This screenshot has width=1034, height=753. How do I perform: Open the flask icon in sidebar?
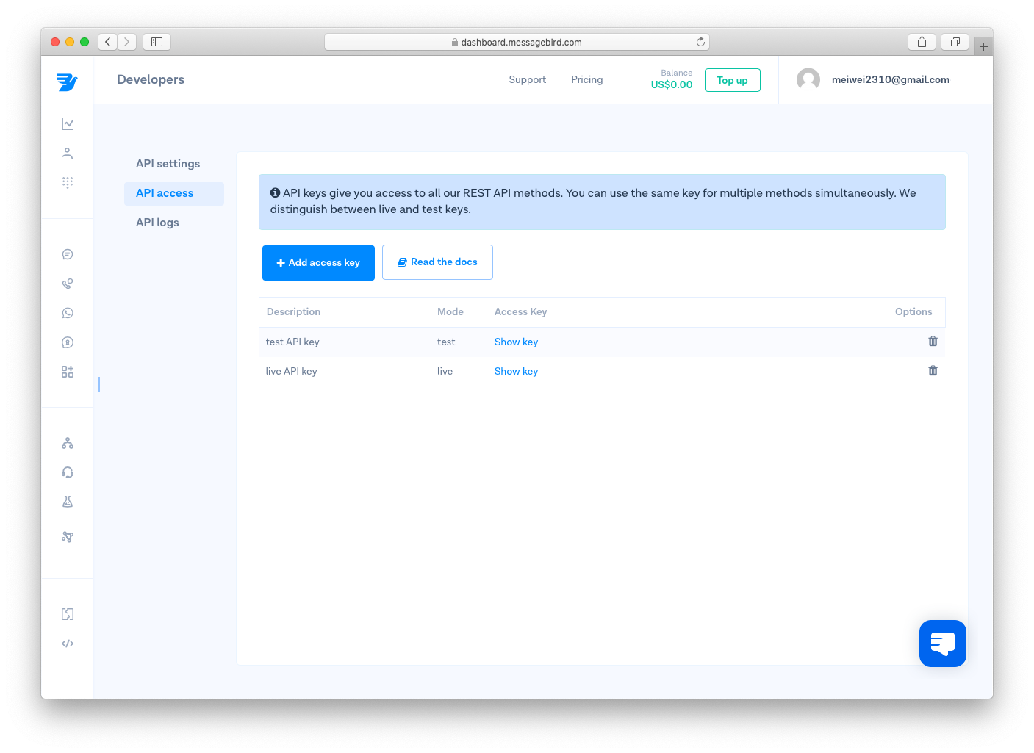(68, 502)
